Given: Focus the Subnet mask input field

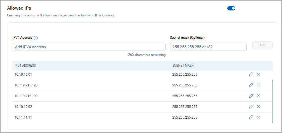Looking at the screenshot, I should pos(208,47).
